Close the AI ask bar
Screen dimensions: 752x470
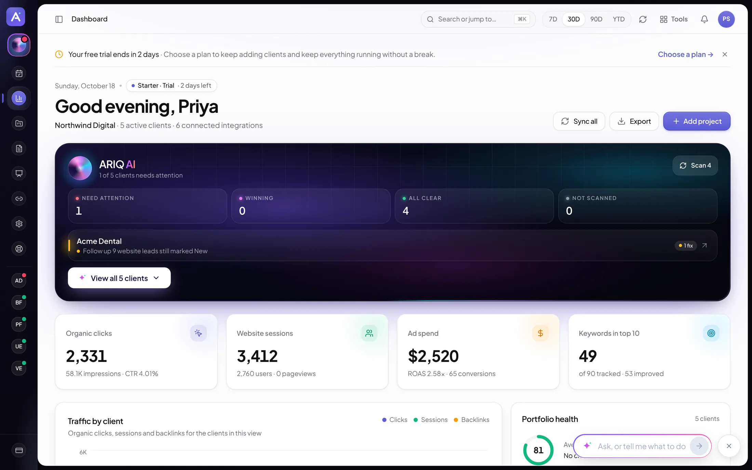[729, 446]
